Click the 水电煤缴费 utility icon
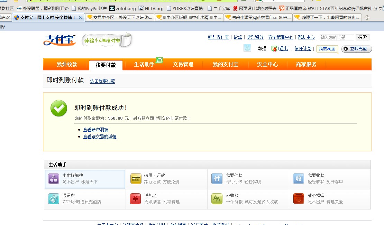 click(54, 179)
